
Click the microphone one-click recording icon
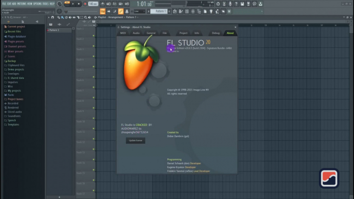(230, 4)
